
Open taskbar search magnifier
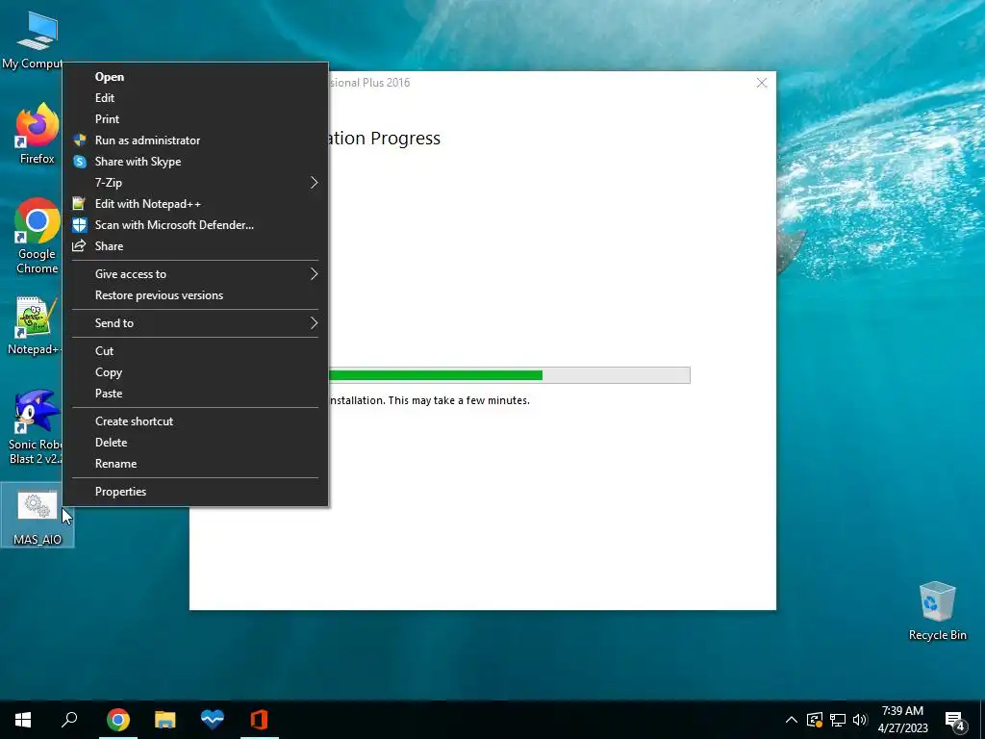click(69, 720)
